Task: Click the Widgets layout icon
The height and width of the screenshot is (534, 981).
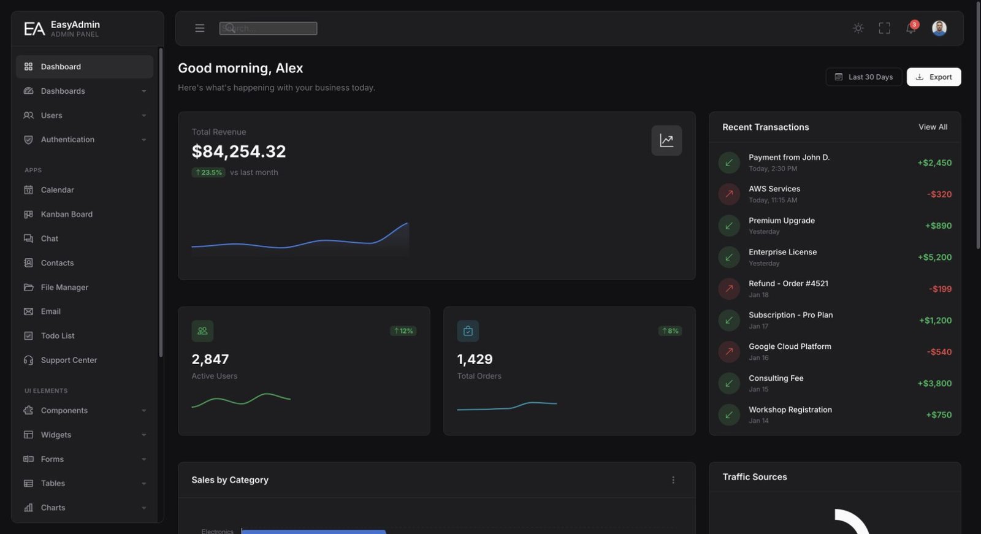Action: 28,435
